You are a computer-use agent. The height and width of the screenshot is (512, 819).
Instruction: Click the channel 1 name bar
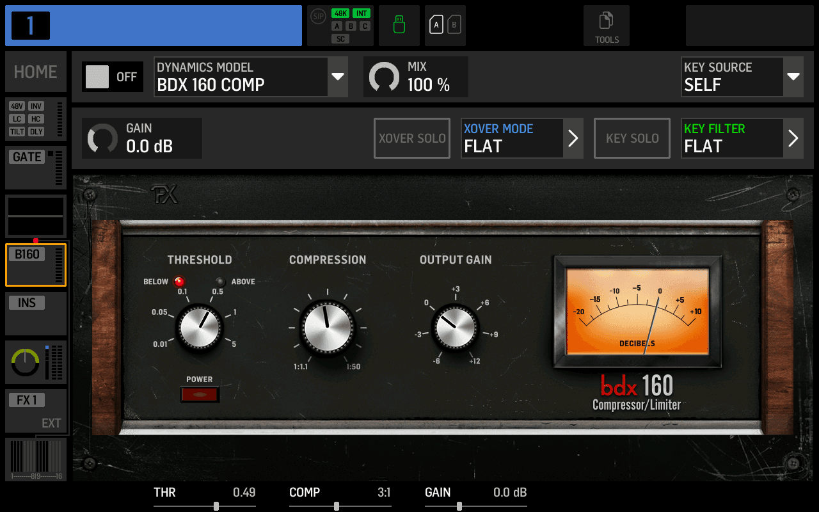pos(154,26)
